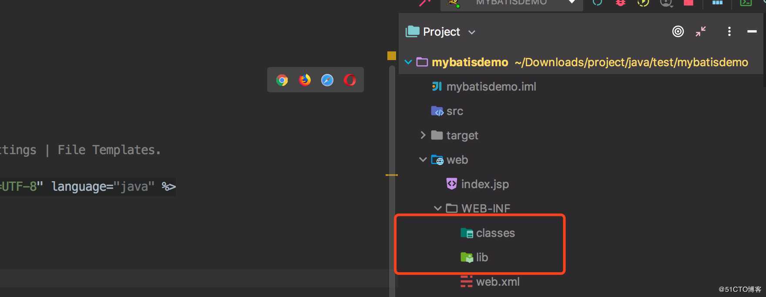Collapse all nodes in Project tree
Image resolution: width=766 pixels, height=297 pixels.
coord(701,31)
